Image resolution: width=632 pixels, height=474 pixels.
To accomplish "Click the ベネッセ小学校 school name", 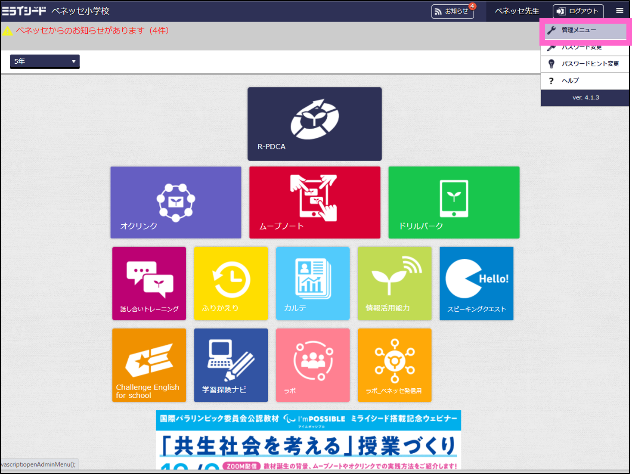I will pyautogui.click(x=81, y=11).
